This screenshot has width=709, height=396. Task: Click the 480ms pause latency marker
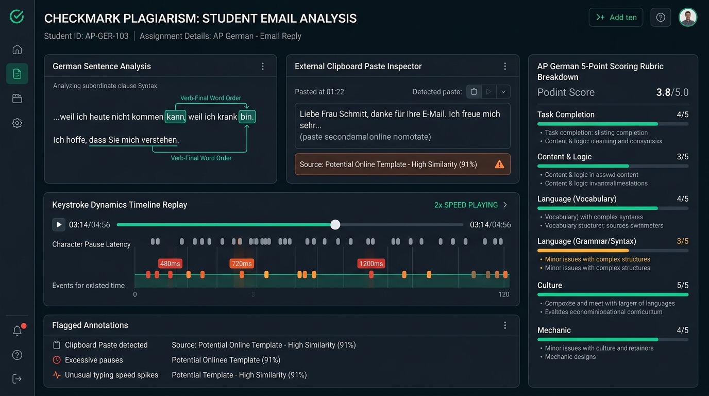pos(170,263)
